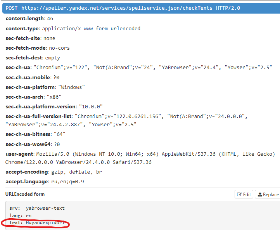280x233 pixels.
Task: Select the srv: yabrowser-text form row
Action: tap(37, 208)
